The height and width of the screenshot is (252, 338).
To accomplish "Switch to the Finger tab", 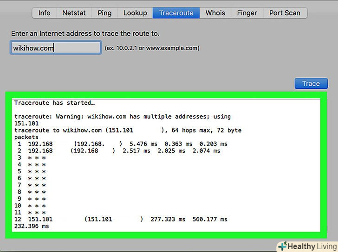I will point(247,13).
